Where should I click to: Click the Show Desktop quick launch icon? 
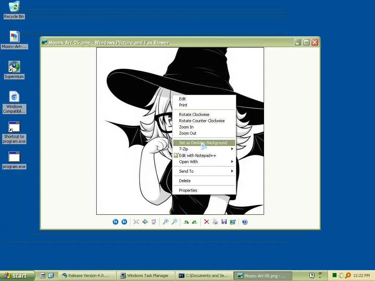43,276
